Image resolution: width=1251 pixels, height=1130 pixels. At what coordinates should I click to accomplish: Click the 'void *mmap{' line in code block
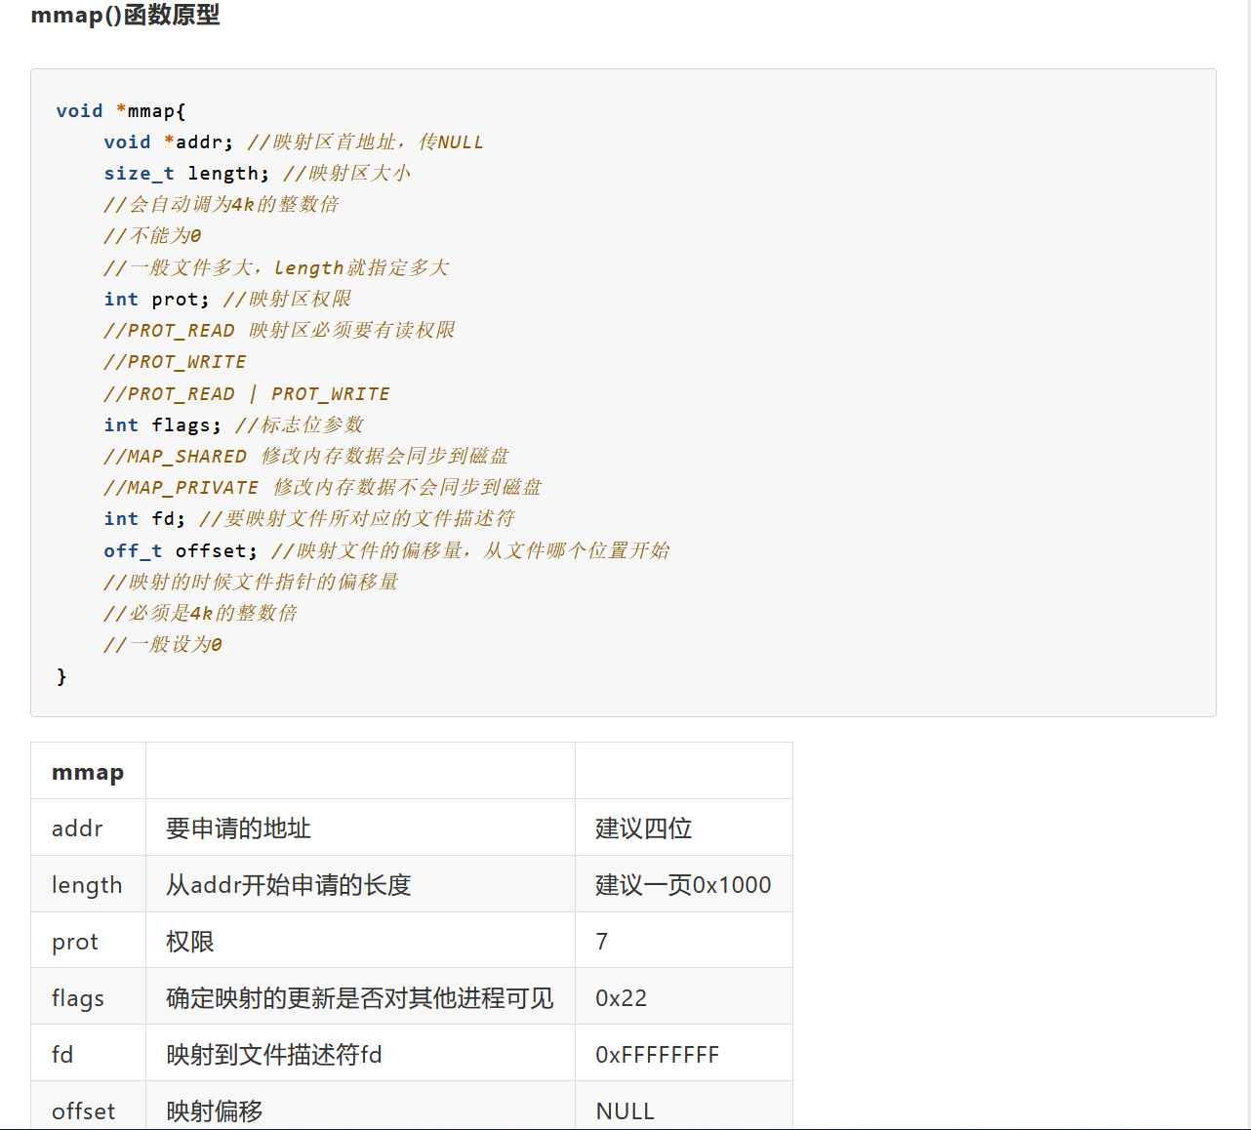(120, 110)
